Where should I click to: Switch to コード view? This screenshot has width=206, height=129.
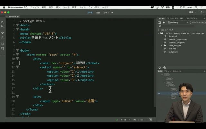pyautogui.click(x=90, y=13)
